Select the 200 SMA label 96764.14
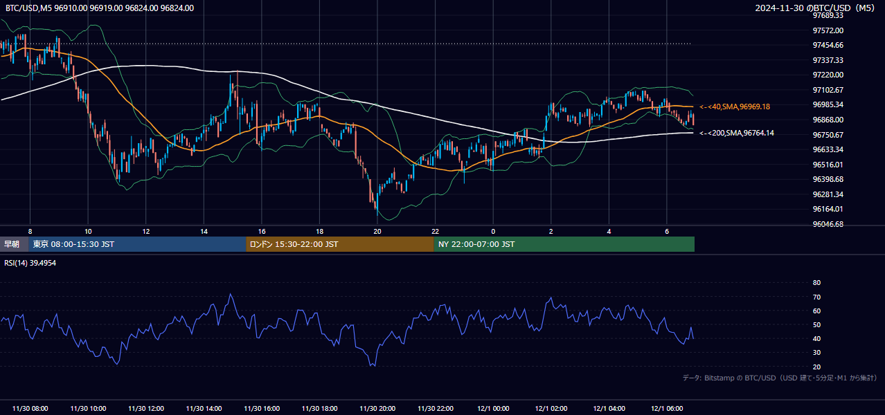 pyautogui.click(x=737, y=133)
